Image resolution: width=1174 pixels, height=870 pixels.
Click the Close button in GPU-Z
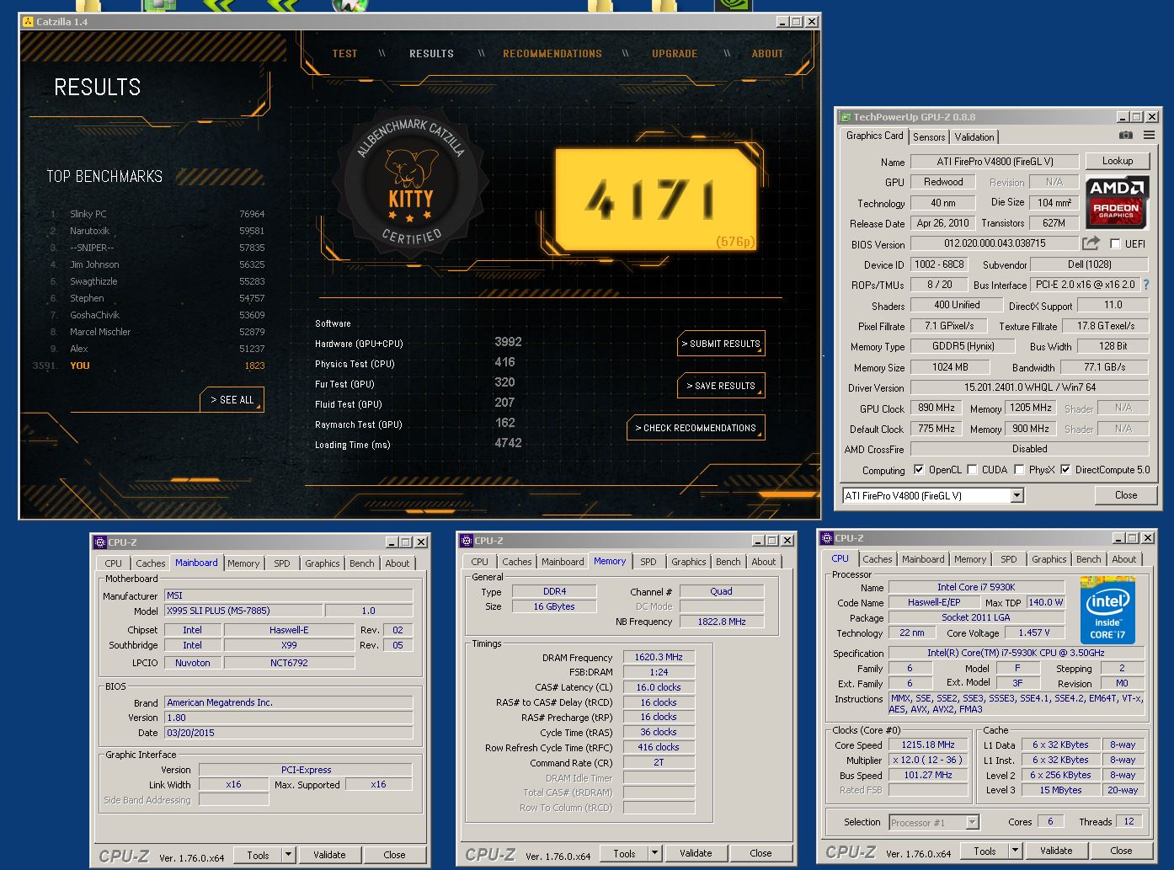coord(1126,495)
